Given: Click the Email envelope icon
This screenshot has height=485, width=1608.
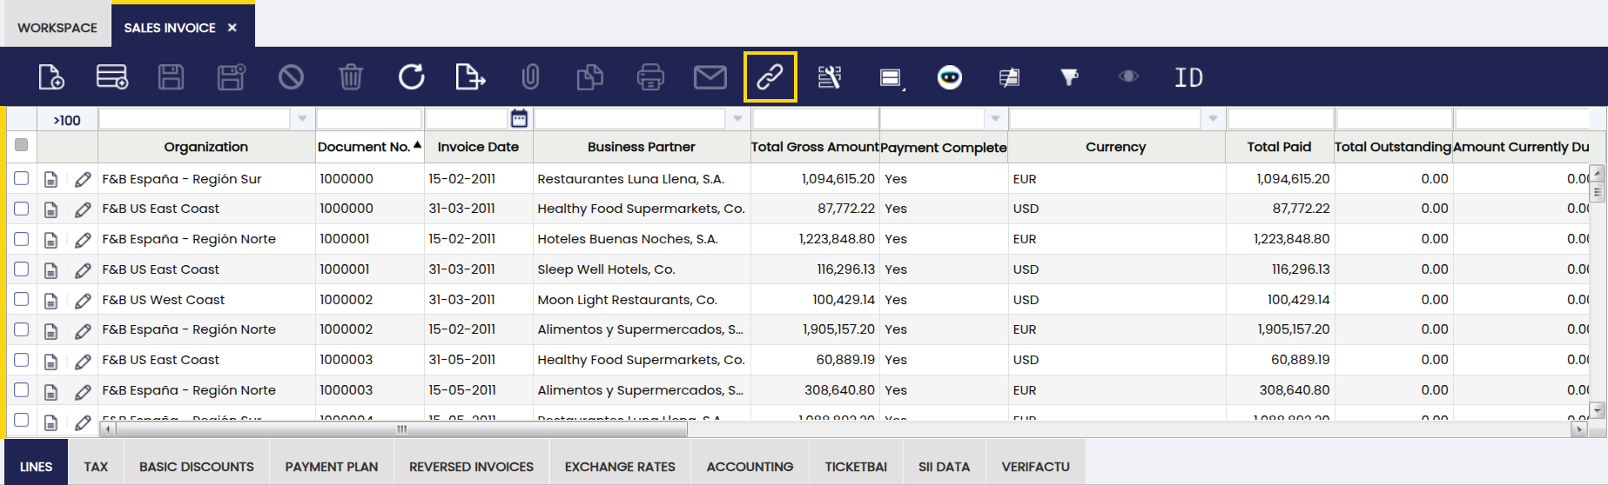Looking at the screenshot, I should click(710, 77).
